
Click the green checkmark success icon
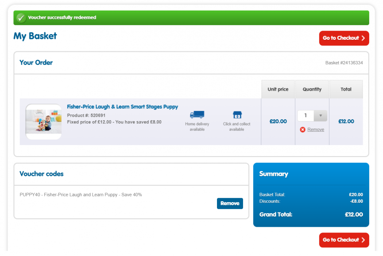(x=21, y=18)
